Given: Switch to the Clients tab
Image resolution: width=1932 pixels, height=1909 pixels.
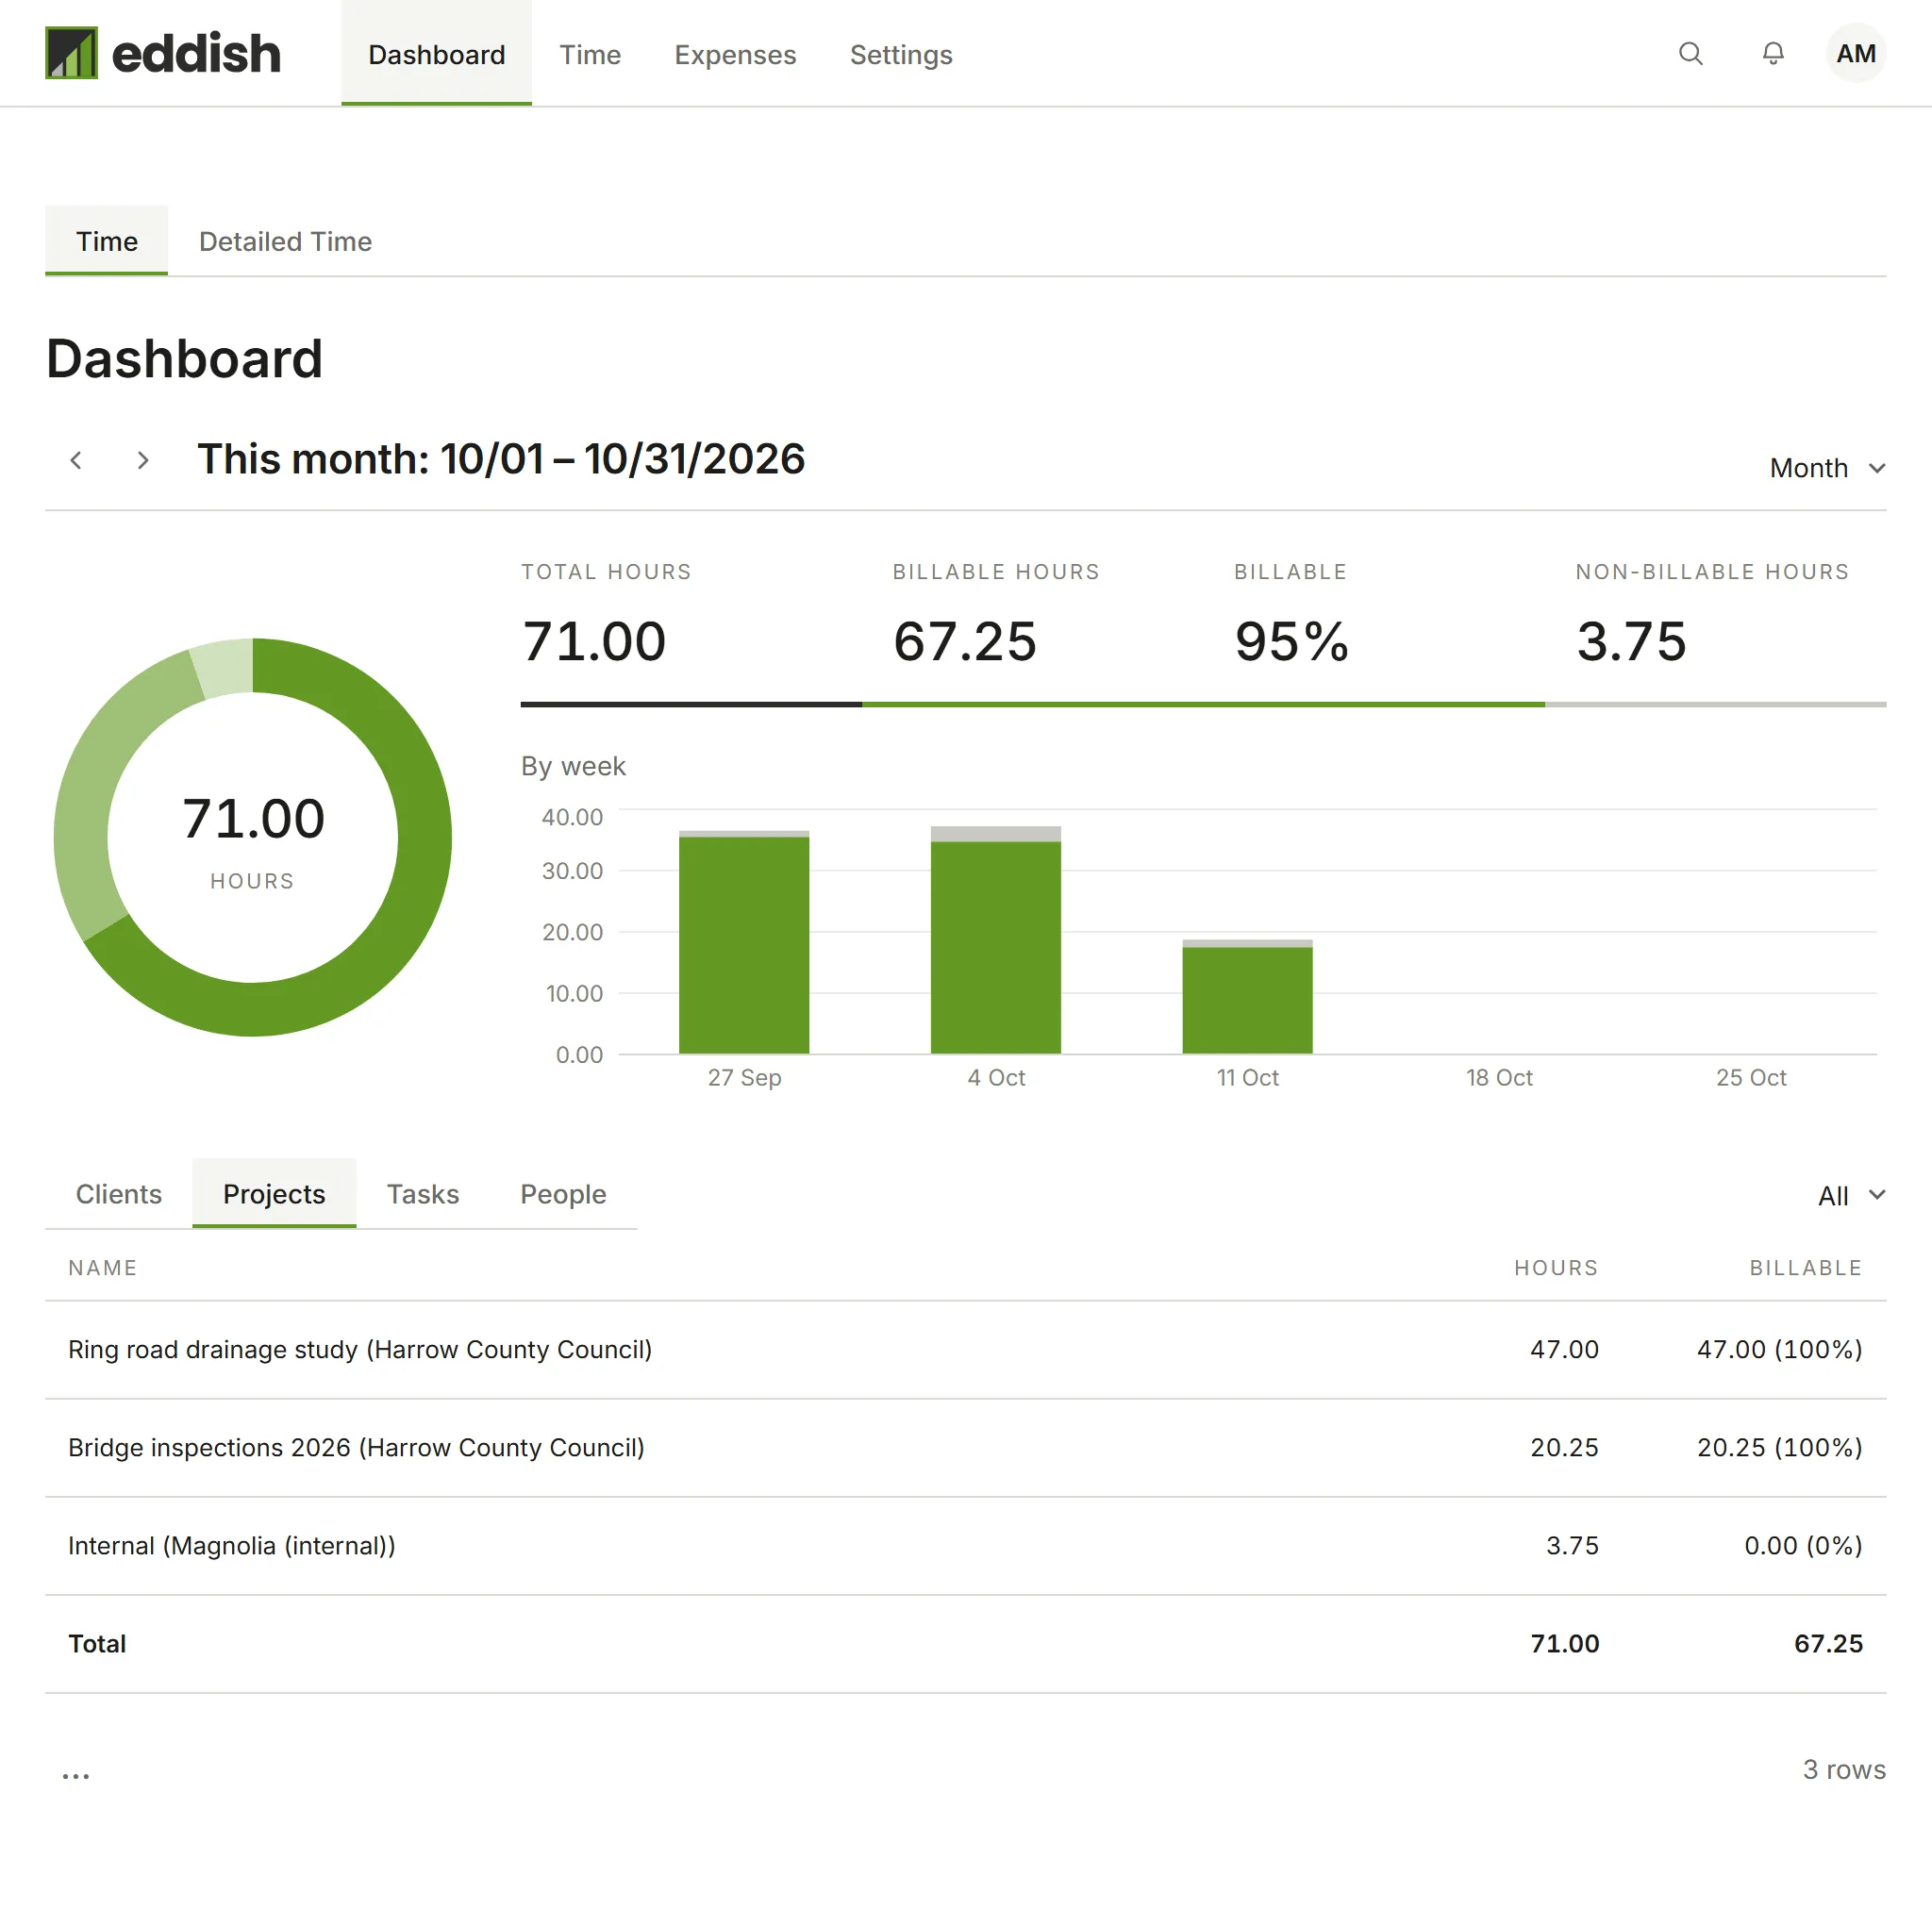Looking at the screenshot, I should (x=119, y=1194).
